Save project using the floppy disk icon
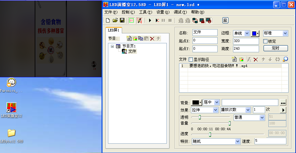Screen dimensions: 296x153 pyautogui.click(x=122, y=20)
